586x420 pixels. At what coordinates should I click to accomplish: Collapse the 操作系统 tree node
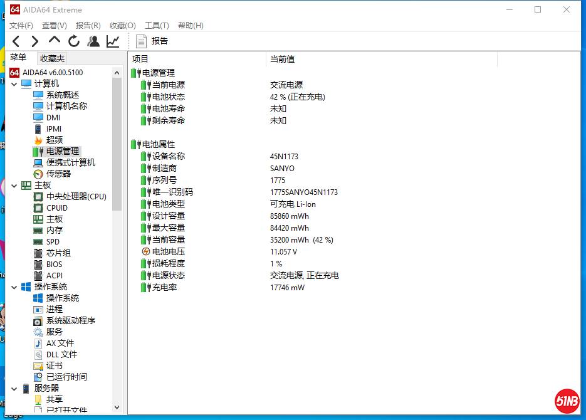click(x=14, y=287)
